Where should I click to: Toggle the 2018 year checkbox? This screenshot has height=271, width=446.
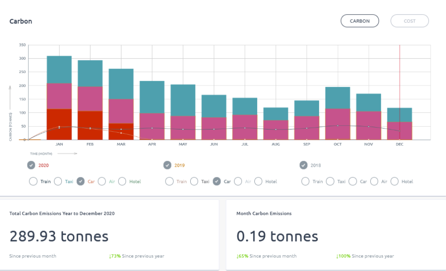click(304, 165)
